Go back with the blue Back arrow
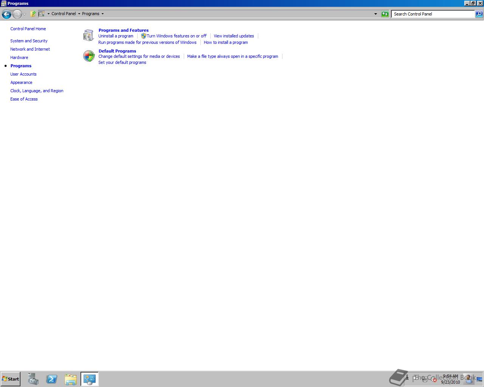Screen dimensions: 484x387 click(6, 14)
